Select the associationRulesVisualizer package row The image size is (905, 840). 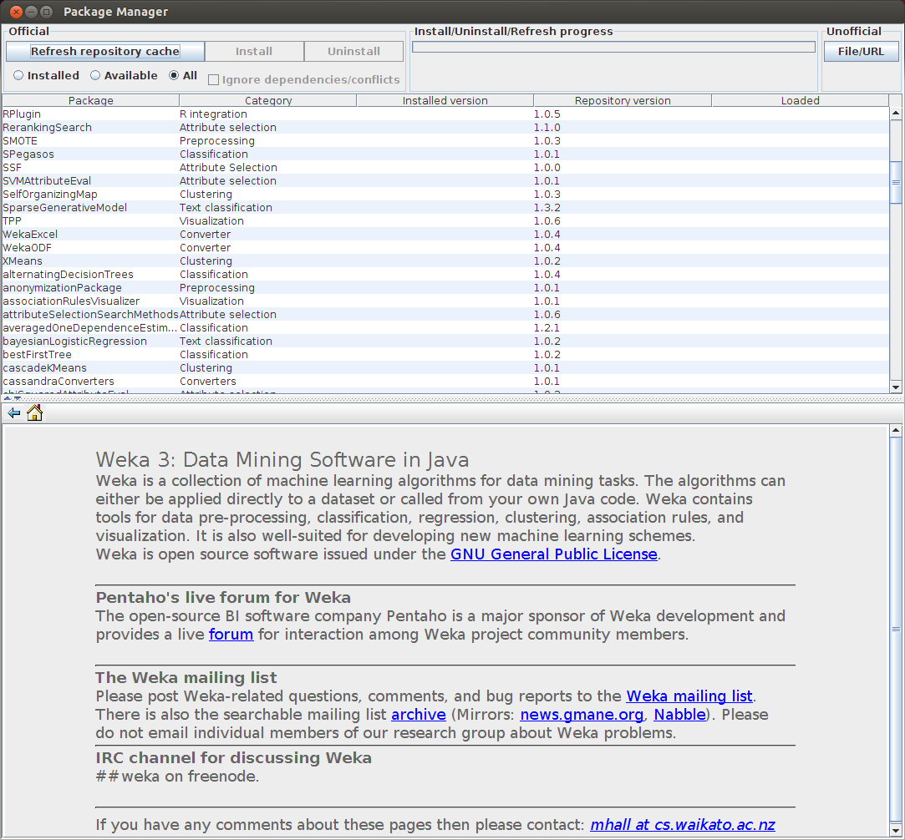[x=445, y=301]
